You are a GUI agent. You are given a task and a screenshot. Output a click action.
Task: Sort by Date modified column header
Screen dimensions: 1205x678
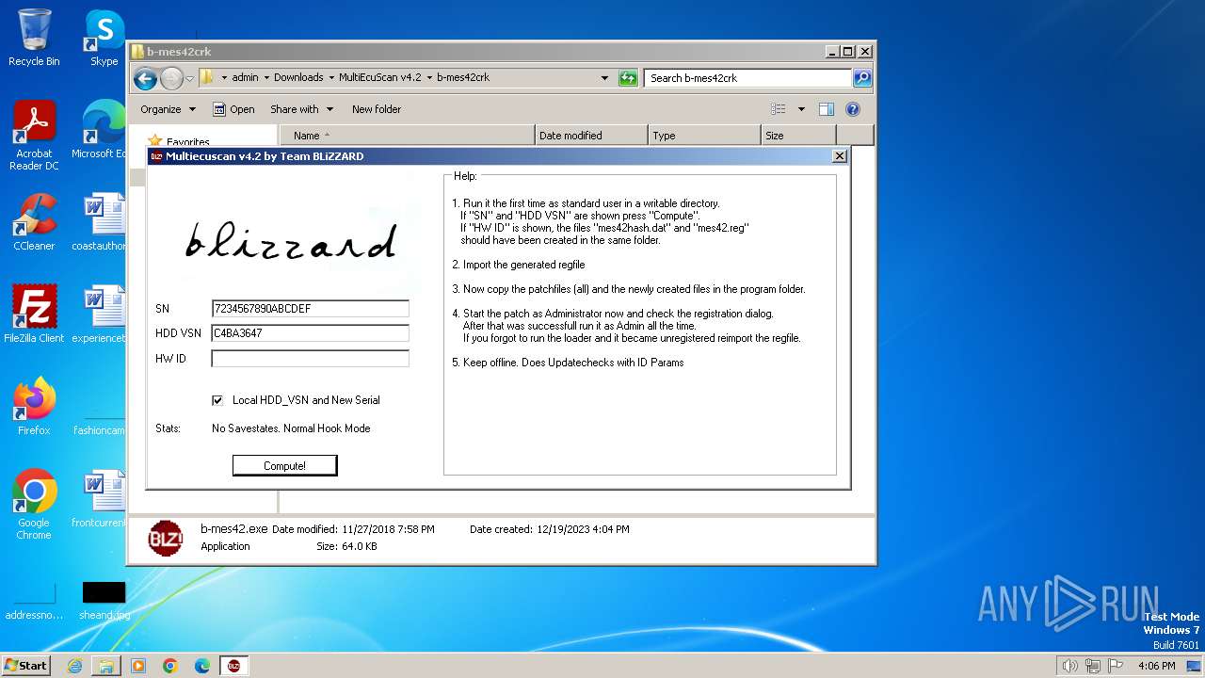point(591,136)
